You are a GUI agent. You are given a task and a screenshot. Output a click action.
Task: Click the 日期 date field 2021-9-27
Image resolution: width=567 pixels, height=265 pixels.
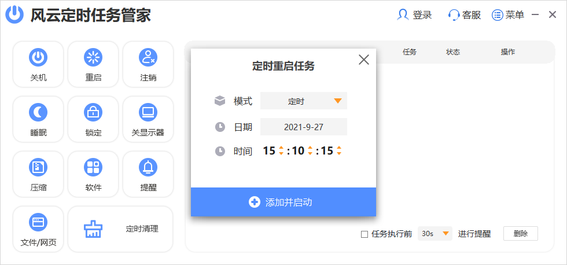[x=304, y=127]
